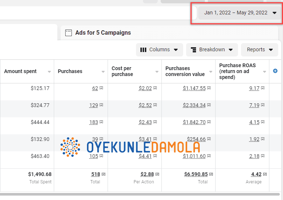Click the $324.77 amount spent cell
Screen dimensions: 283x200
pyautogui.click(x=40, y=105)
